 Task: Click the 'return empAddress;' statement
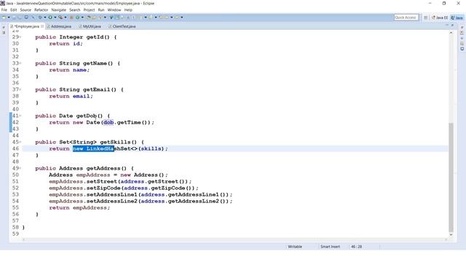(x=79, y=207)
